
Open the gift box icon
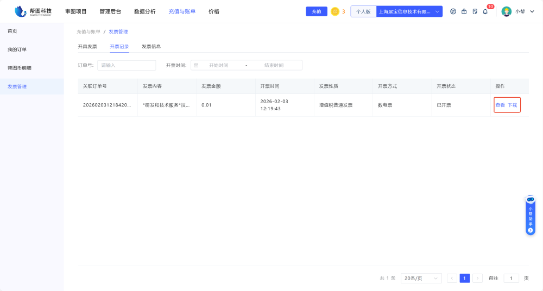(464, 11)
